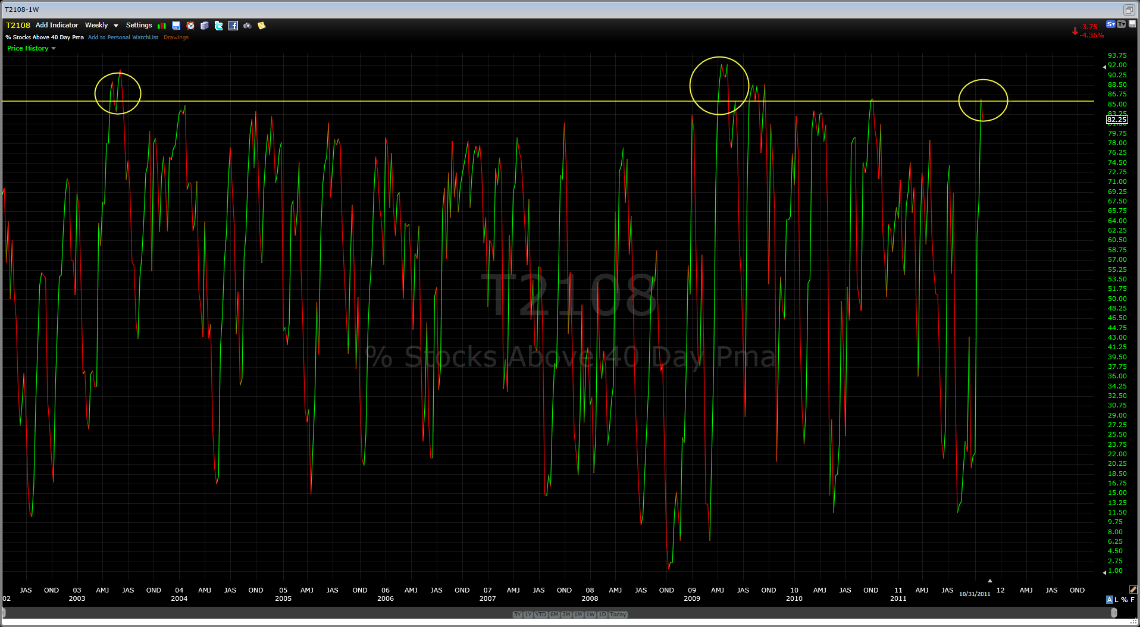
Task: Open the Add Indicator menu
Action: [x=57, y=26]
